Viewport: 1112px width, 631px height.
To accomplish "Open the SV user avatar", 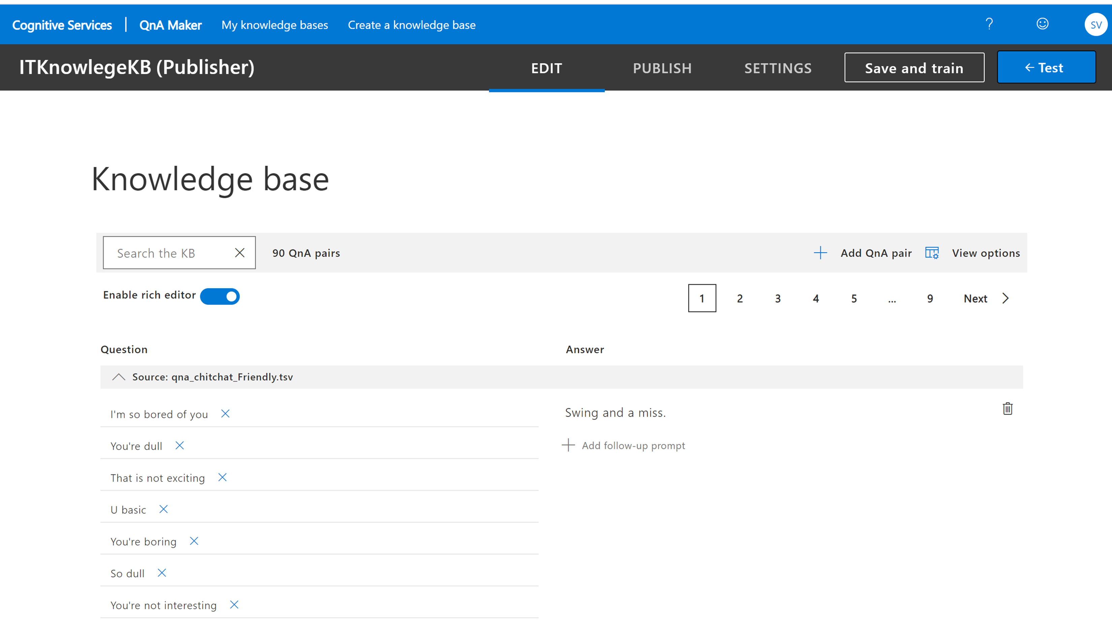I will [1095, 25].
